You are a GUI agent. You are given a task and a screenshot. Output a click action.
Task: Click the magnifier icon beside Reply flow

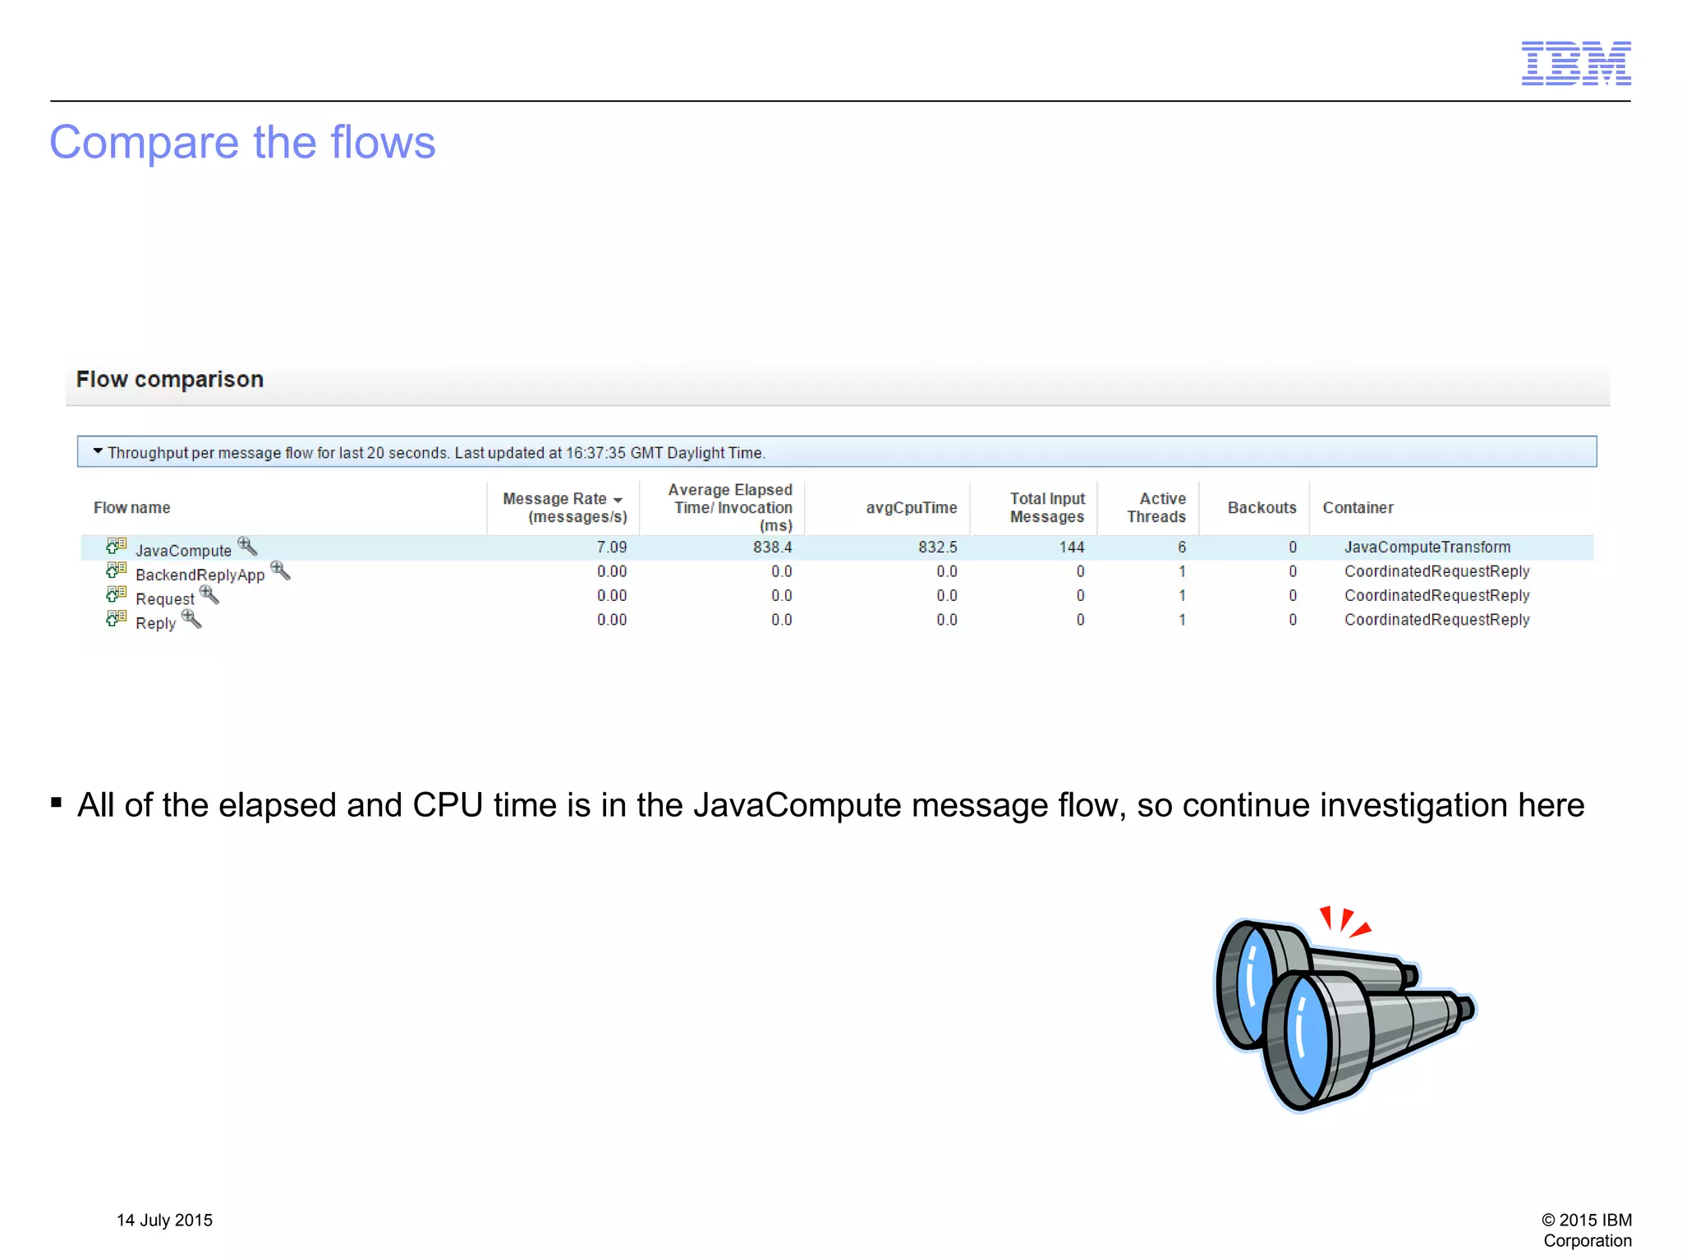coord(191,618)
